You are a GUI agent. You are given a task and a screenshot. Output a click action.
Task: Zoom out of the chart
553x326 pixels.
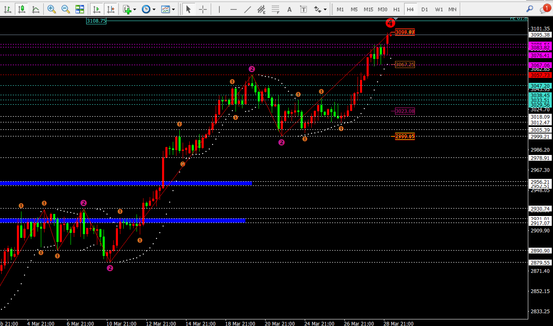(66, 9)
